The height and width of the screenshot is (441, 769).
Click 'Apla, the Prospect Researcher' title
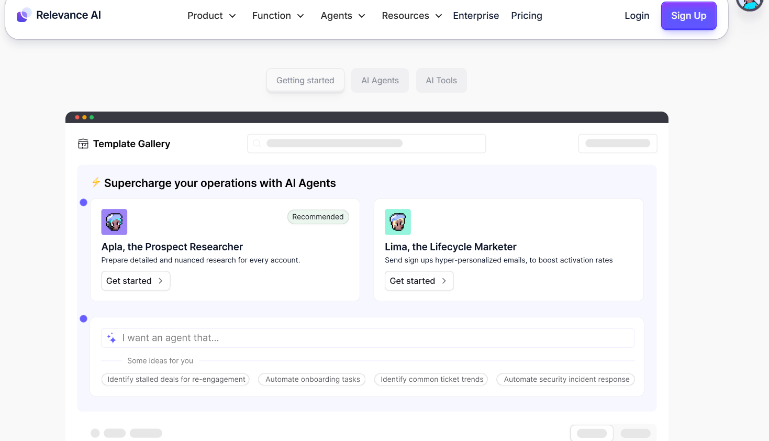172,247
